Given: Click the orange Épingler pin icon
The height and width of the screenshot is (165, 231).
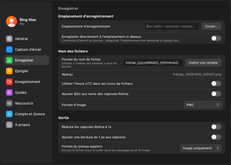Looking at the screenshot, I should tap(9, 71).
